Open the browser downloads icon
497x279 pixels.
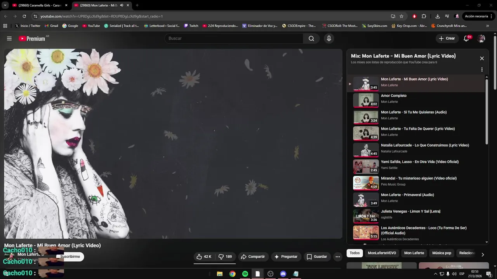pyautogui.click(x=438, y=16)
